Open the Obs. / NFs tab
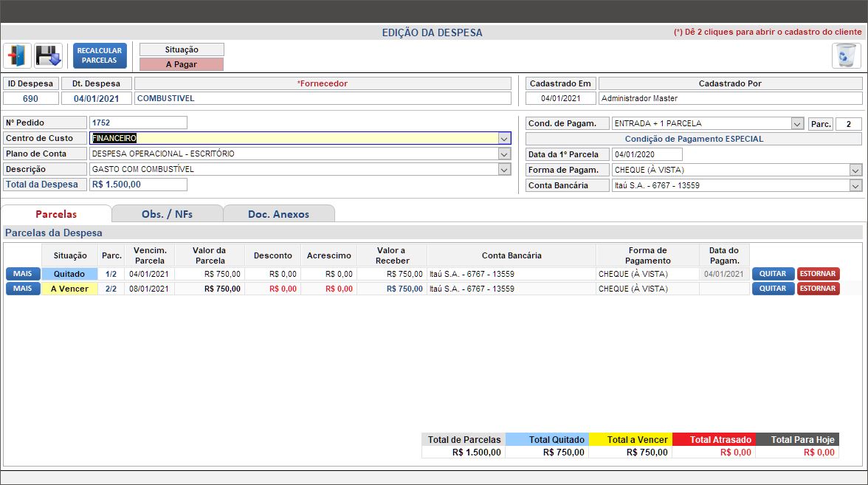 [x=167, y=214]
